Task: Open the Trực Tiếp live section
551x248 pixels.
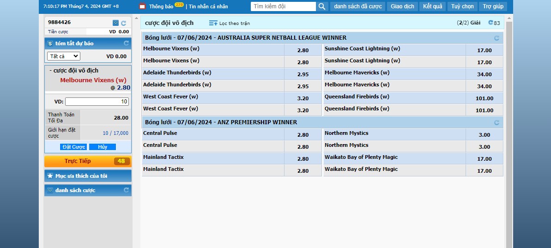Action: [x=88, y=161]
